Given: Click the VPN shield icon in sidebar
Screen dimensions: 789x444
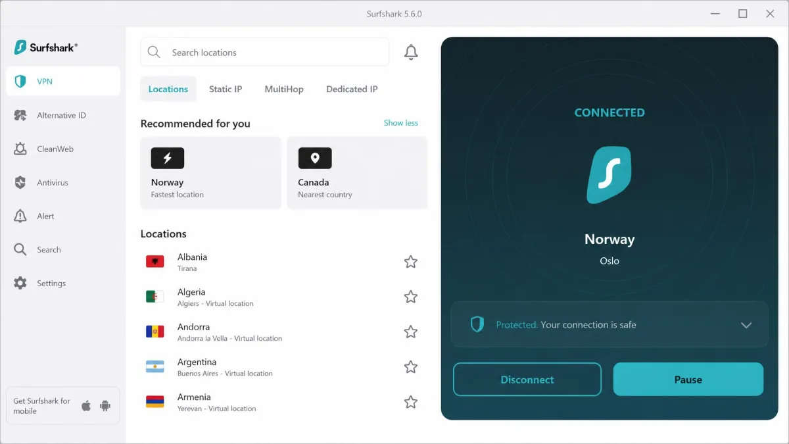Looking at the screenshot, I should pos(20,82).
